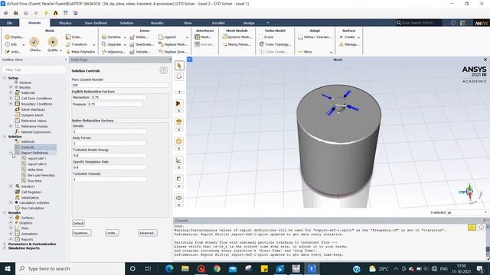
Task: Click the rotate view tool in viewport toolbar
Action: click(x=179, y=76)
